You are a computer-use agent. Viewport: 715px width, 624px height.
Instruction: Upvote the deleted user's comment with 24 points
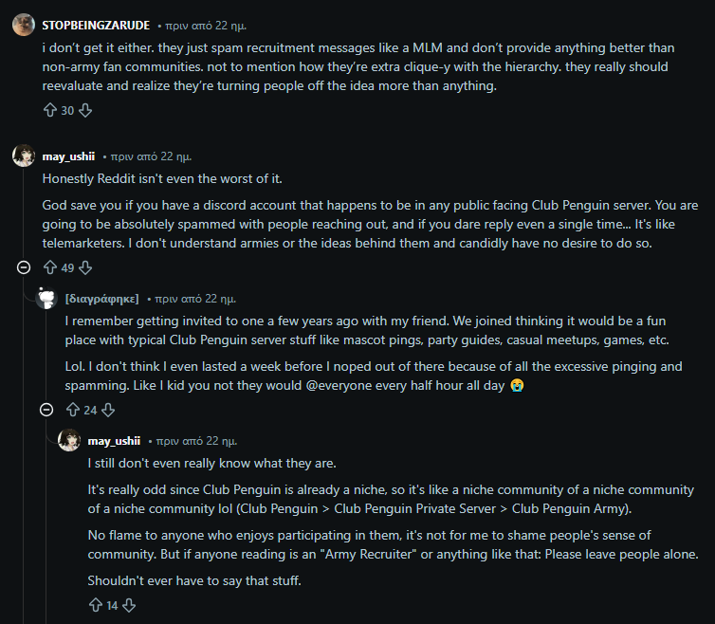(73, 410)
